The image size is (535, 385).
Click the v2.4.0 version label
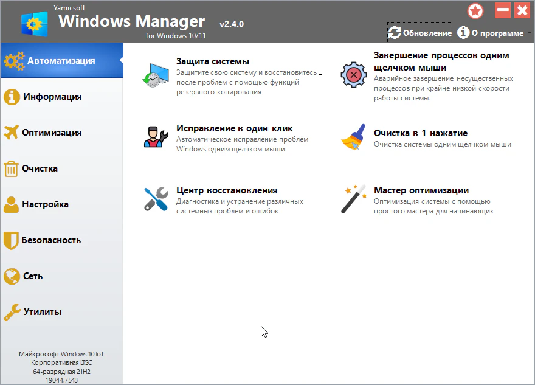click(232, 24)
